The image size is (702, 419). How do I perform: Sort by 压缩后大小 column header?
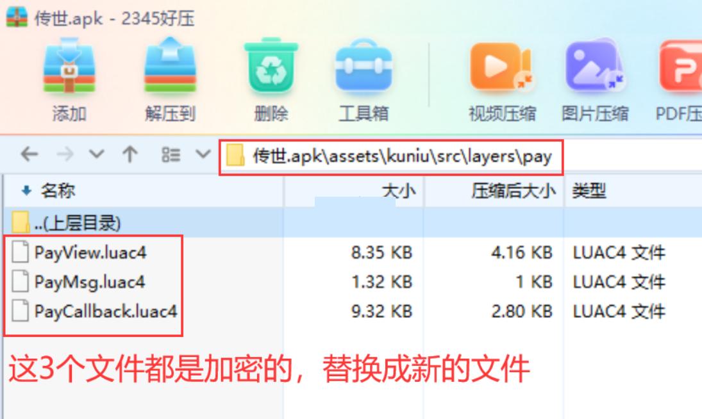click(513, 191)
